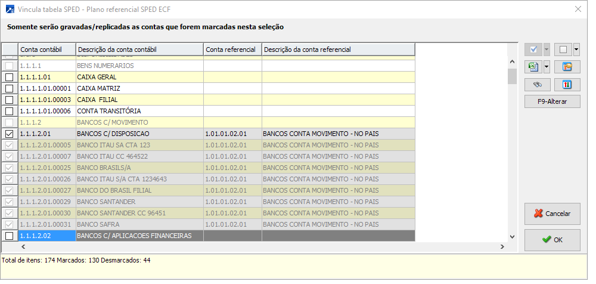The height and width of the screenshot is (284, 596).
Task: Click the binoculars search icon
Action: pyautogui.click(x=537, y=85)
